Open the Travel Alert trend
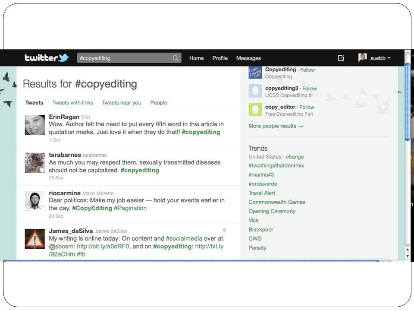414x311 pixels. click(x=262, y=193)
